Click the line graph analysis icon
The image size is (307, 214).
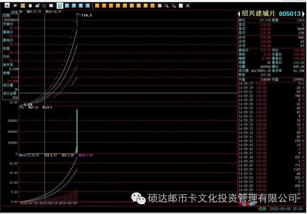(44, 5)
